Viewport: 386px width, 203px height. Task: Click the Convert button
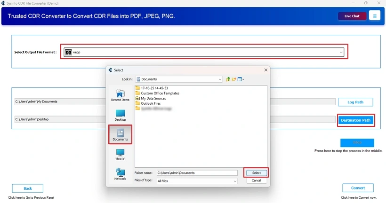point(358,188)
